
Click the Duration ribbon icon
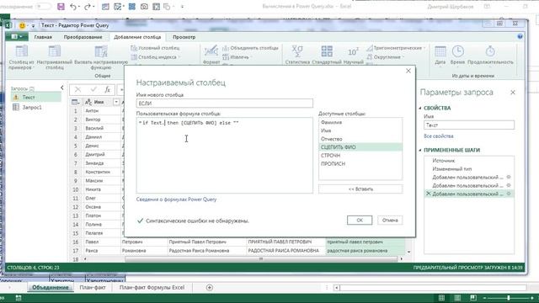point(490,55)
